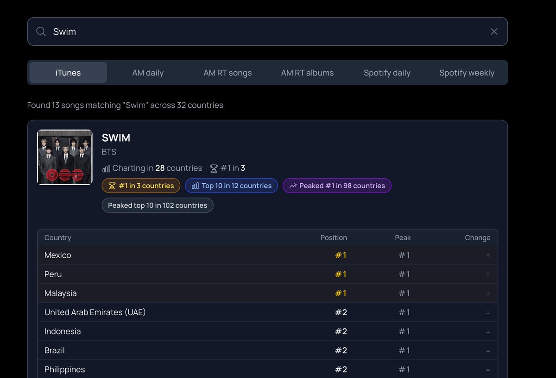Select the Brazil row

coord(267,350)
